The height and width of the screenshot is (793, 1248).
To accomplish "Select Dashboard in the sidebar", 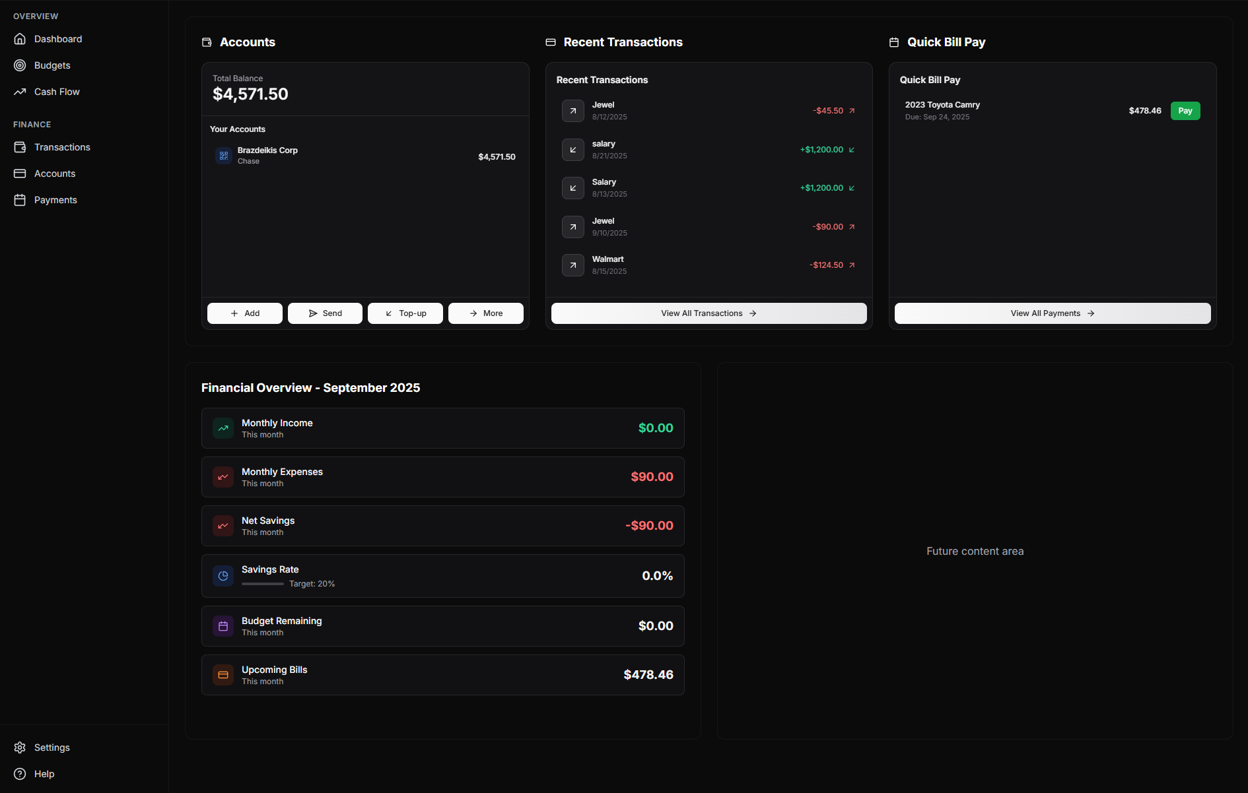I will click(x=58, y=39).
